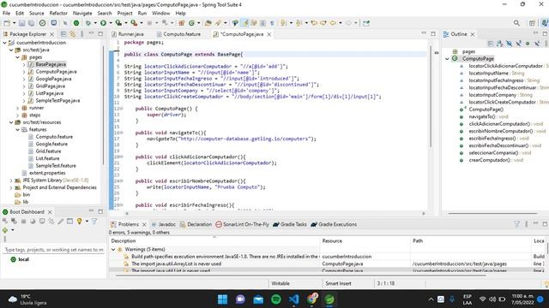Expand the steps package in Package Explorer
This screenshot has height=308, width=549.
17,115
